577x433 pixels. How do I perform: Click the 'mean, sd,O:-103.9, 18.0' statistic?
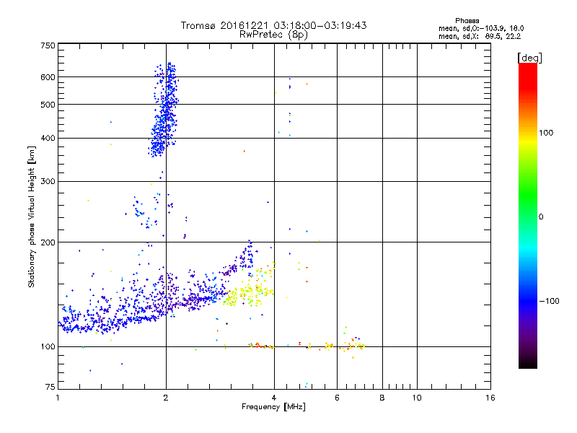click(x=481, y=28)
